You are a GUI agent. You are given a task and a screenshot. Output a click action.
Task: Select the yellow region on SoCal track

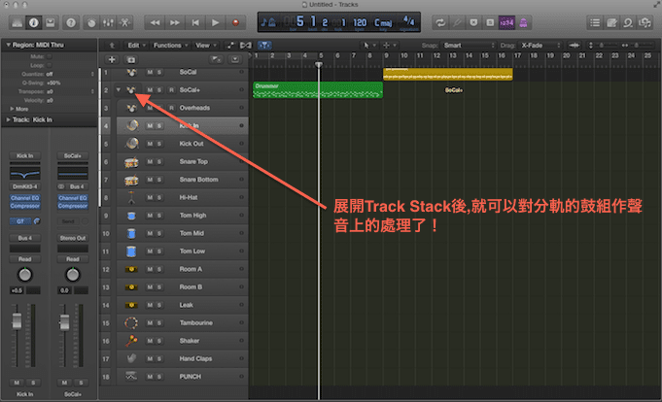tap(448, 74)
